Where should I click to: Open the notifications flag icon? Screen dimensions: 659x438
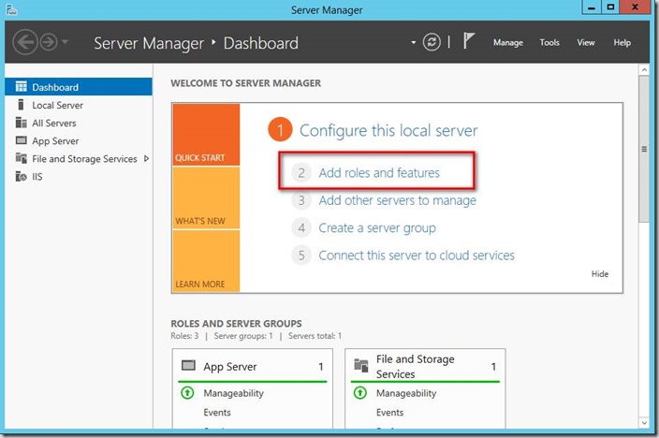tap(470, 42)
